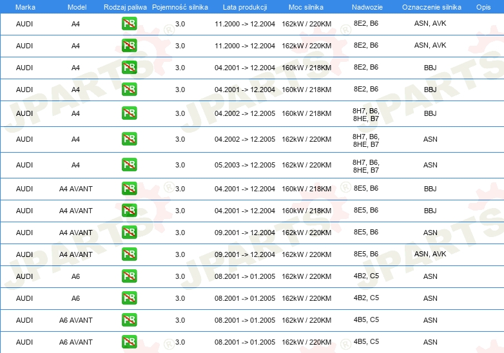Screen dimensions: 504x353
Task: Click the Rodzaj paliwa column header
Action: tap(125, 7)
